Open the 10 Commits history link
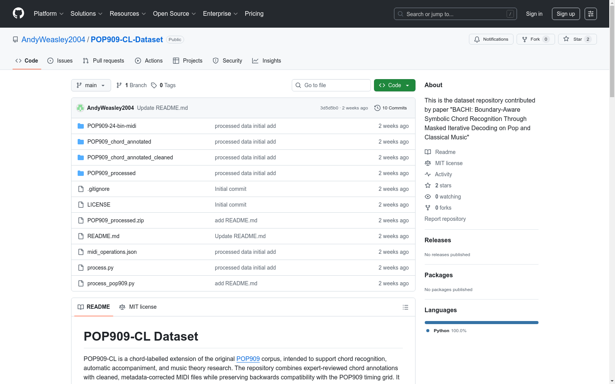Image resolution: width=615 pixels, height=384 pixels. [391, 108]
